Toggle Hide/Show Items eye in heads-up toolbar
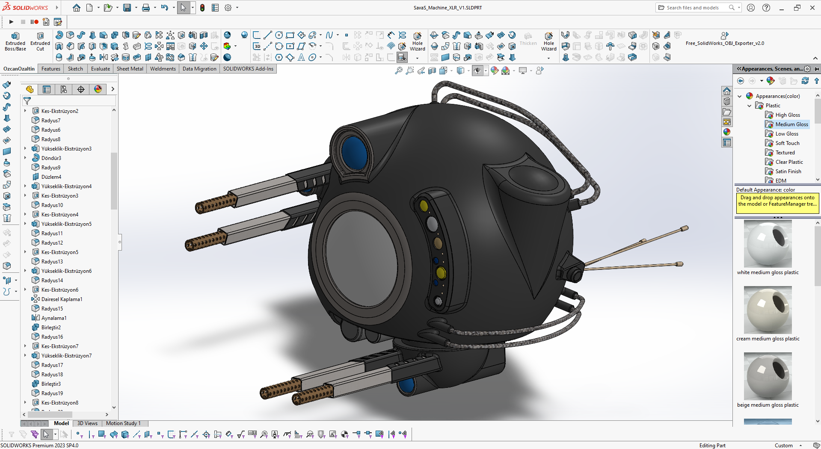 point(477,71)
